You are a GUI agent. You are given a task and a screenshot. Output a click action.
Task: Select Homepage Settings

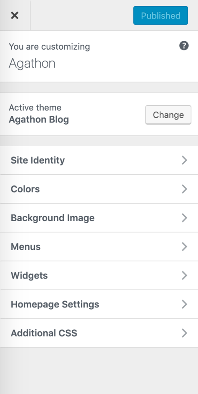click(99, 304)
